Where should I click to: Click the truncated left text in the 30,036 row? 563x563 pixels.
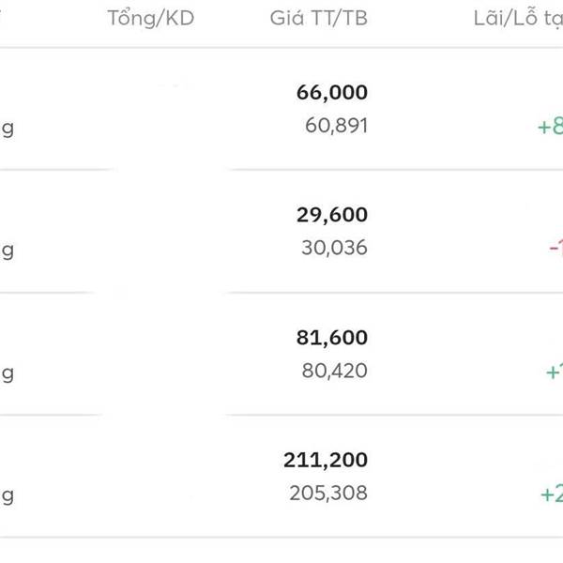point(7,250)
